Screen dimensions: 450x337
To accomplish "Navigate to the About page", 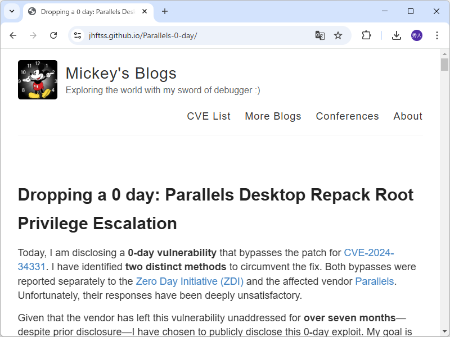I will [x=408, y=116].
